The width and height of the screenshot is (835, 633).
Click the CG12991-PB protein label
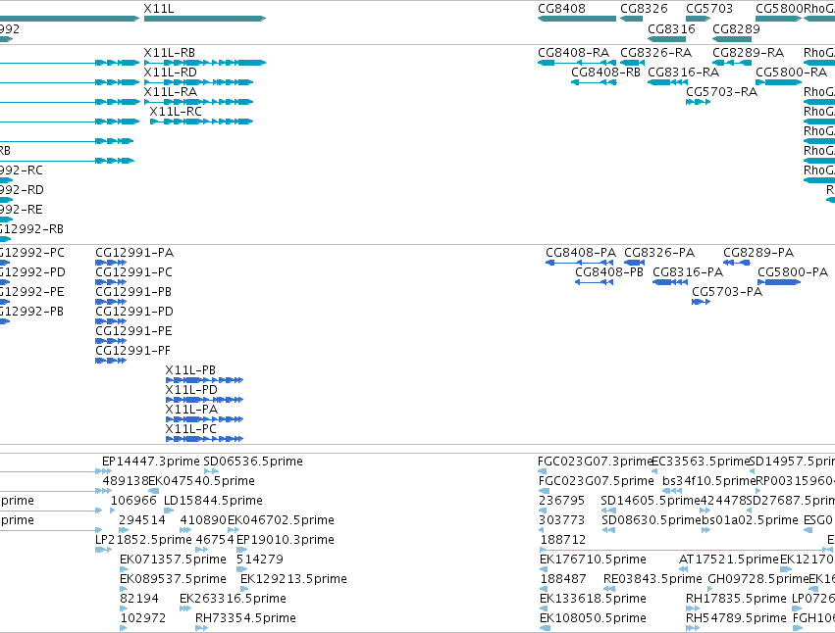point(133,292)
